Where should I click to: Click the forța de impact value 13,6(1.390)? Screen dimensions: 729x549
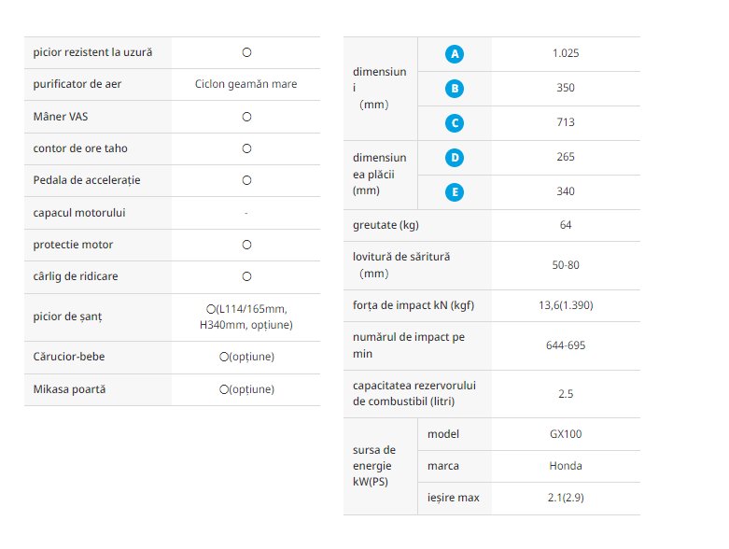point(566,305)
